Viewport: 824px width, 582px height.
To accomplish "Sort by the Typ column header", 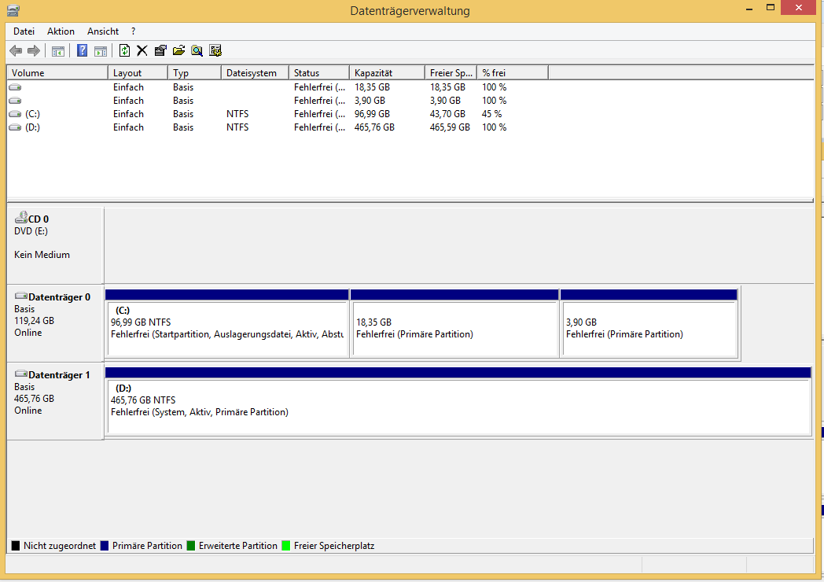I will click(194, 73).
